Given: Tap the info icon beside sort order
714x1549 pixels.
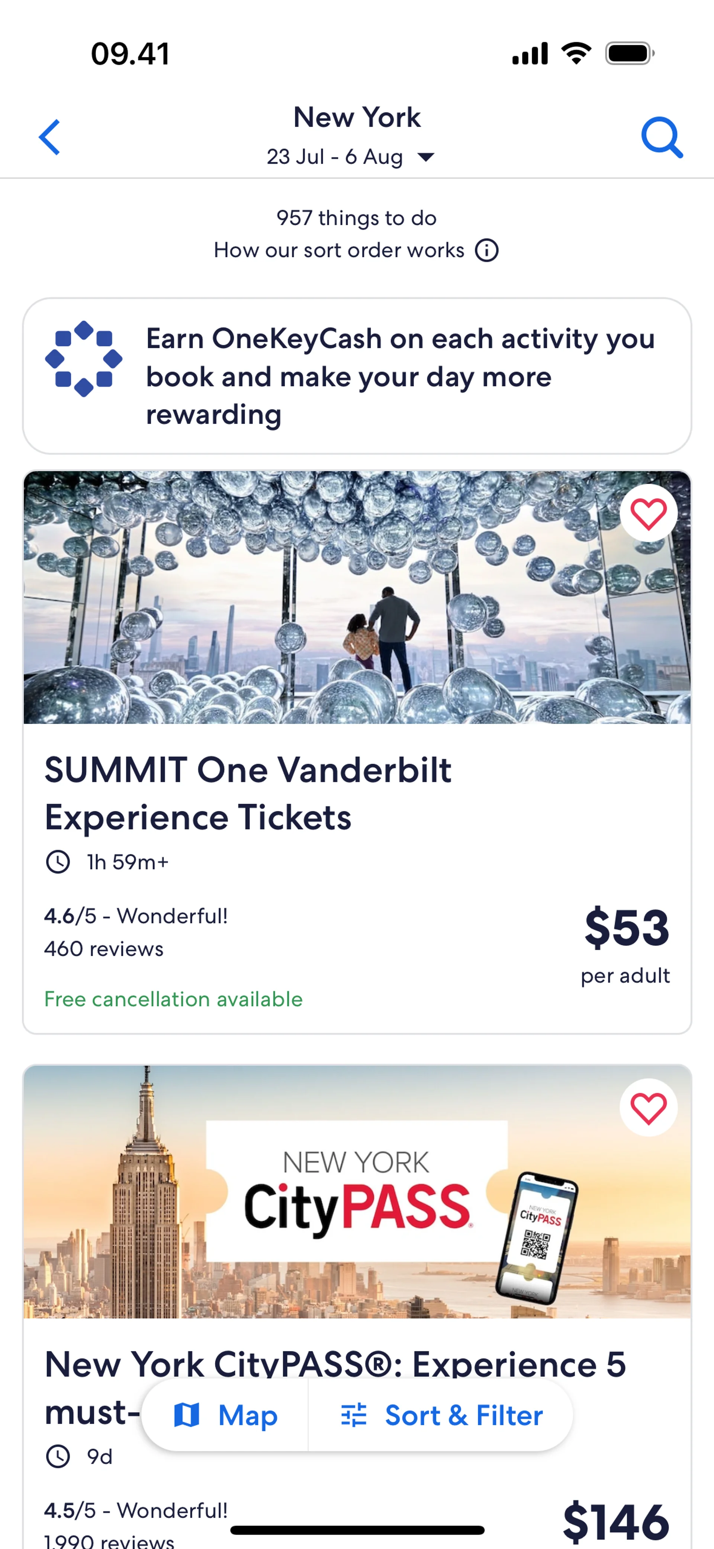Looking at the screenshot, I should tap(486, 250).
